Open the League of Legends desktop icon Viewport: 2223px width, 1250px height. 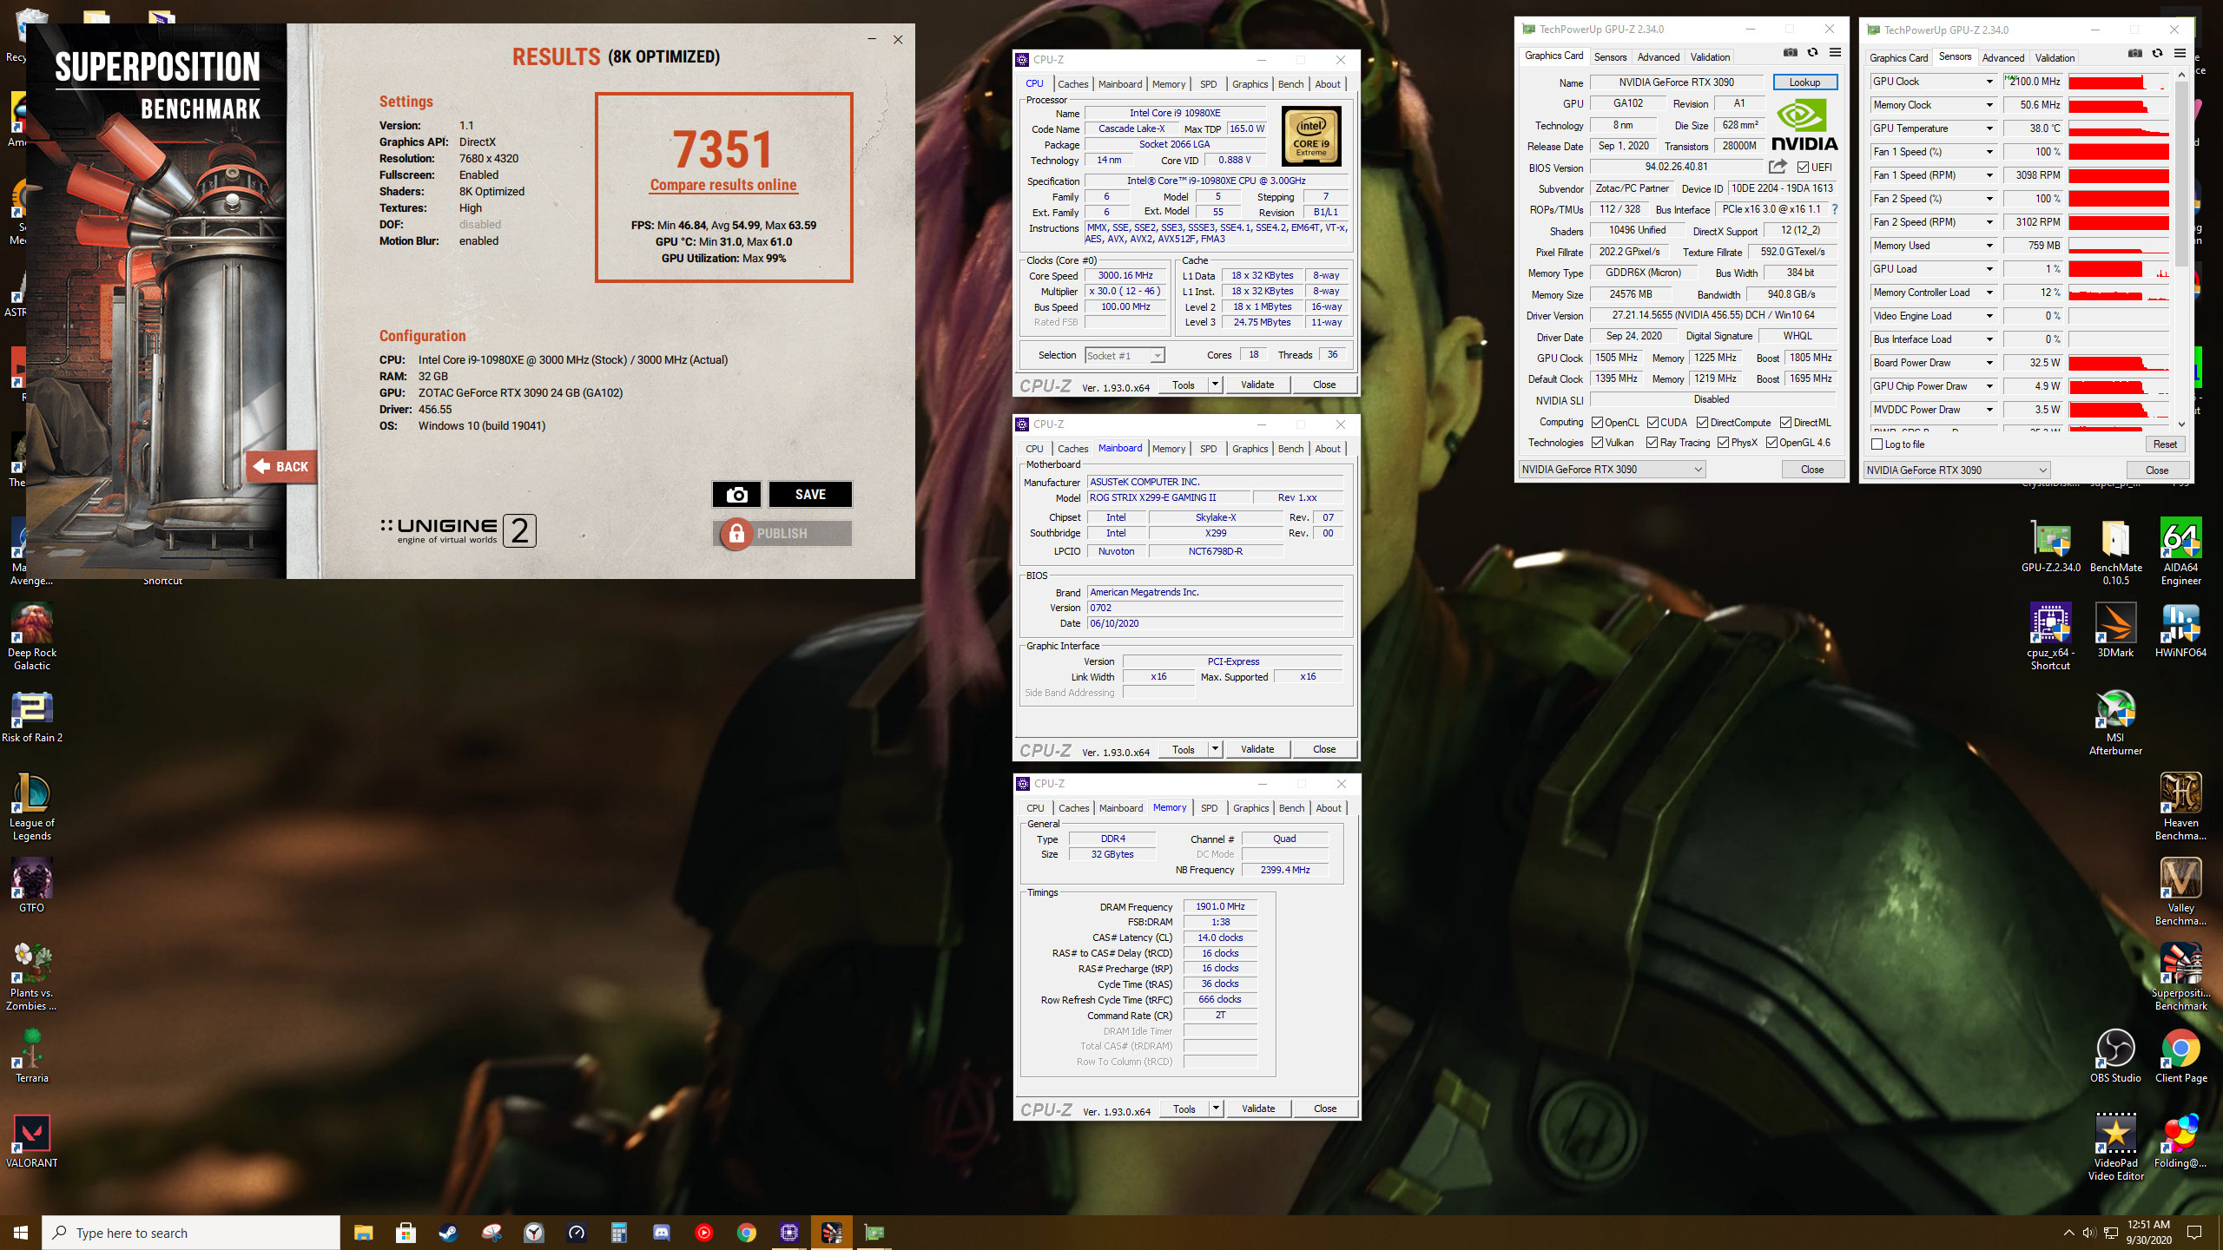[x=32, y=807]
